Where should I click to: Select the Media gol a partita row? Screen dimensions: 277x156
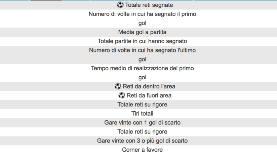(142, 32)
